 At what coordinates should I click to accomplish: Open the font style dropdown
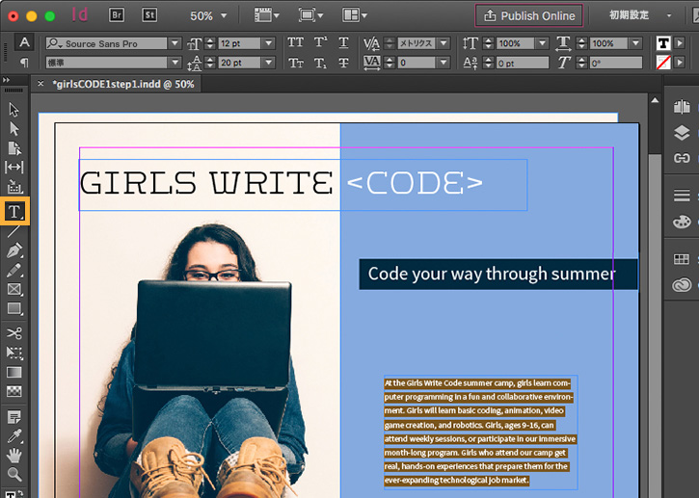point(175,63)
